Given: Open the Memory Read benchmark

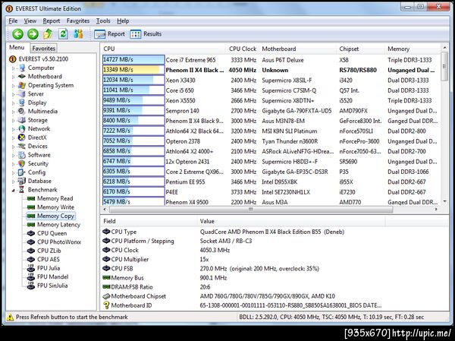Looking at the screenshot, I should 55,198.
